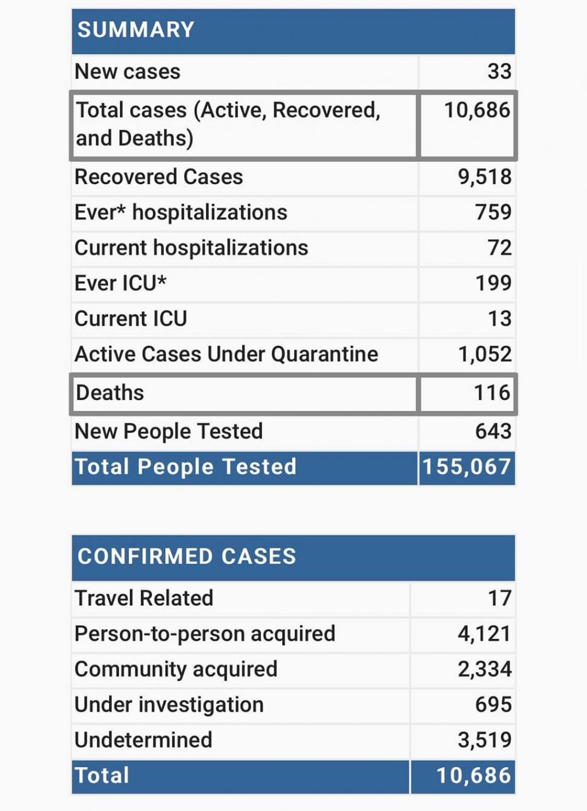Click the Recovered Cases value 9,518
587x811 pixels.
point(485,177)
